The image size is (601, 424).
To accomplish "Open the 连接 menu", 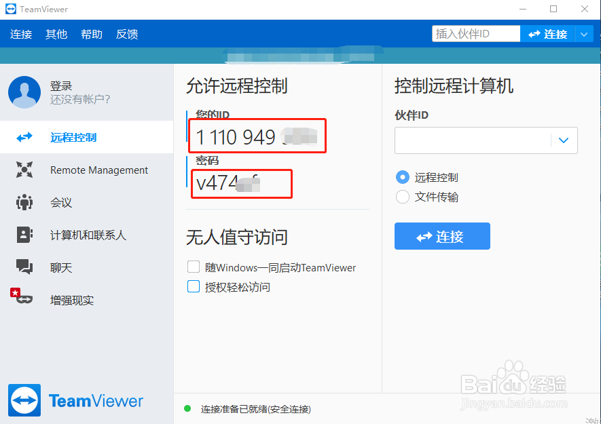I will tap(21, 34).
